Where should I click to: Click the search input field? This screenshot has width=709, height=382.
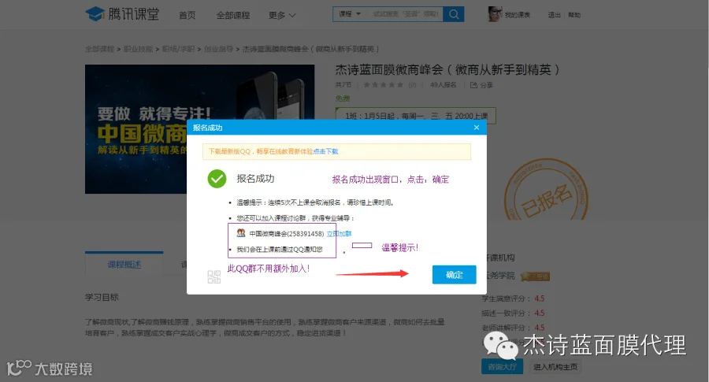click(405, 14)
